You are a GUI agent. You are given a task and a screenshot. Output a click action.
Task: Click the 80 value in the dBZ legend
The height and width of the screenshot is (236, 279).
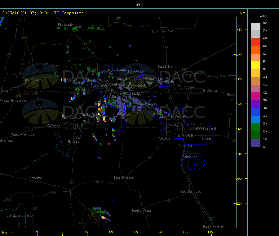tap(265, 23)
